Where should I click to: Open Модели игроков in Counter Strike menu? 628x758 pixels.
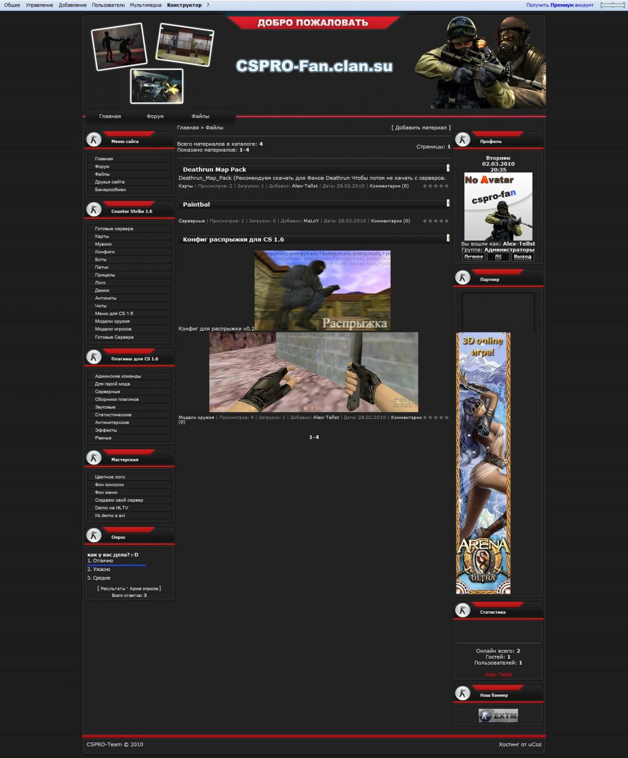113,329
